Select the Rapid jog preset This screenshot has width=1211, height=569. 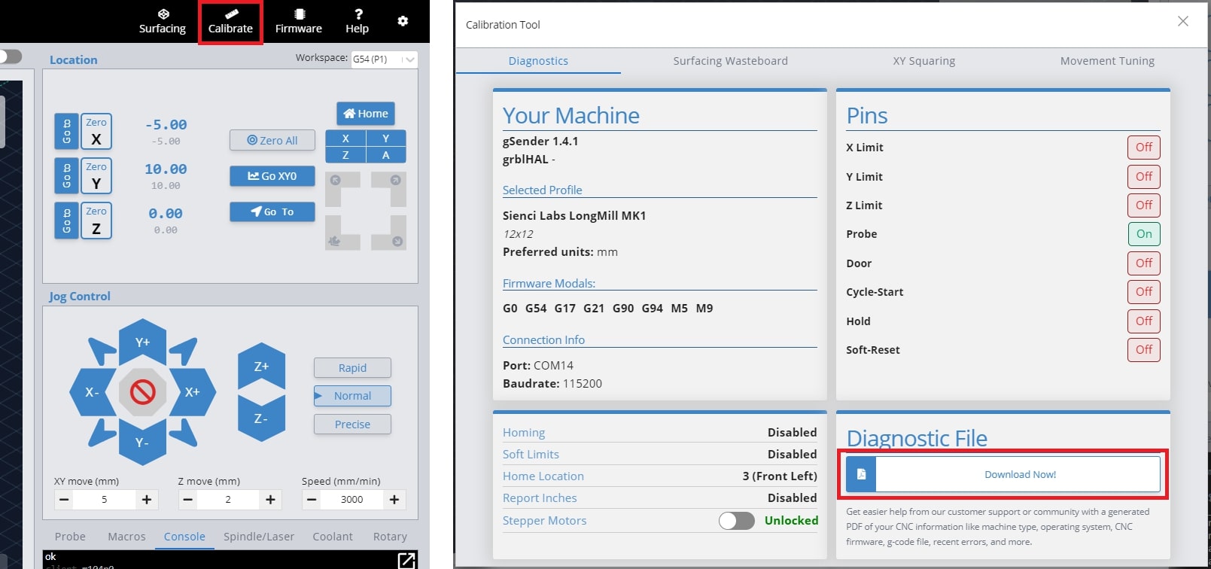352,368
